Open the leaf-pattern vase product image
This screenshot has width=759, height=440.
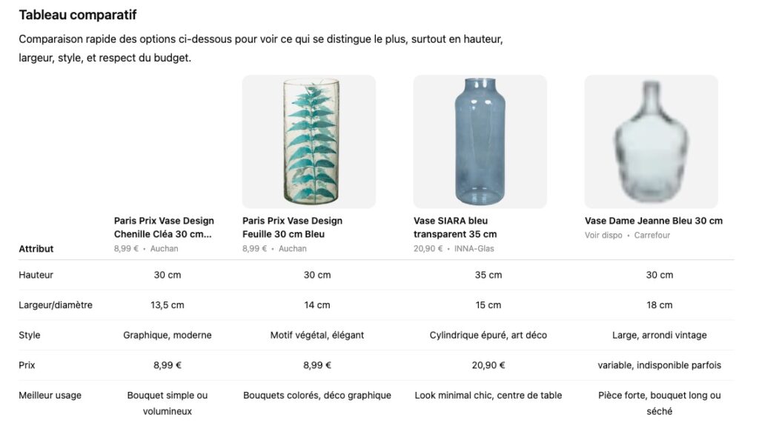tap(308, 141)
